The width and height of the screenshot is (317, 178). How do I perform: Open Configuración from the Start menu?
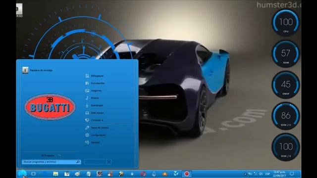point(96,135)
